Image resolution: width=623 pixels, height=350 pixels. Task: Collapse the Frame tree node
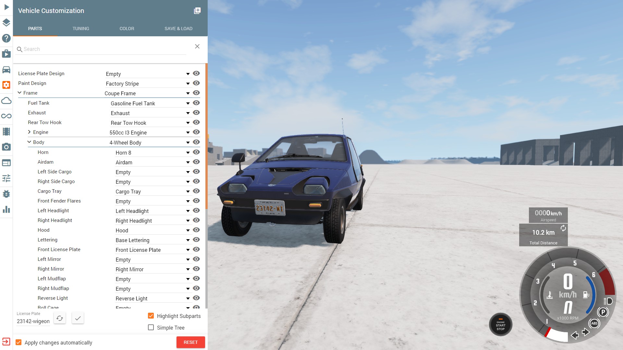[20, 93]
